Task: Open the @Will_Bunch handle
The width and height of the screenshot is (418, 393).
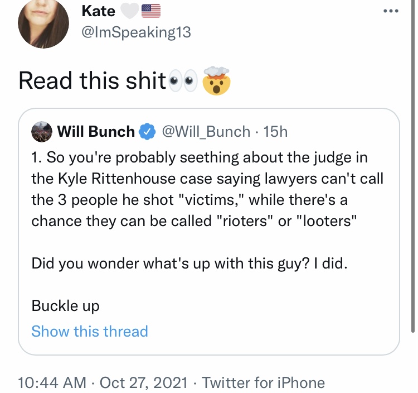Action: tap(206, 132)
